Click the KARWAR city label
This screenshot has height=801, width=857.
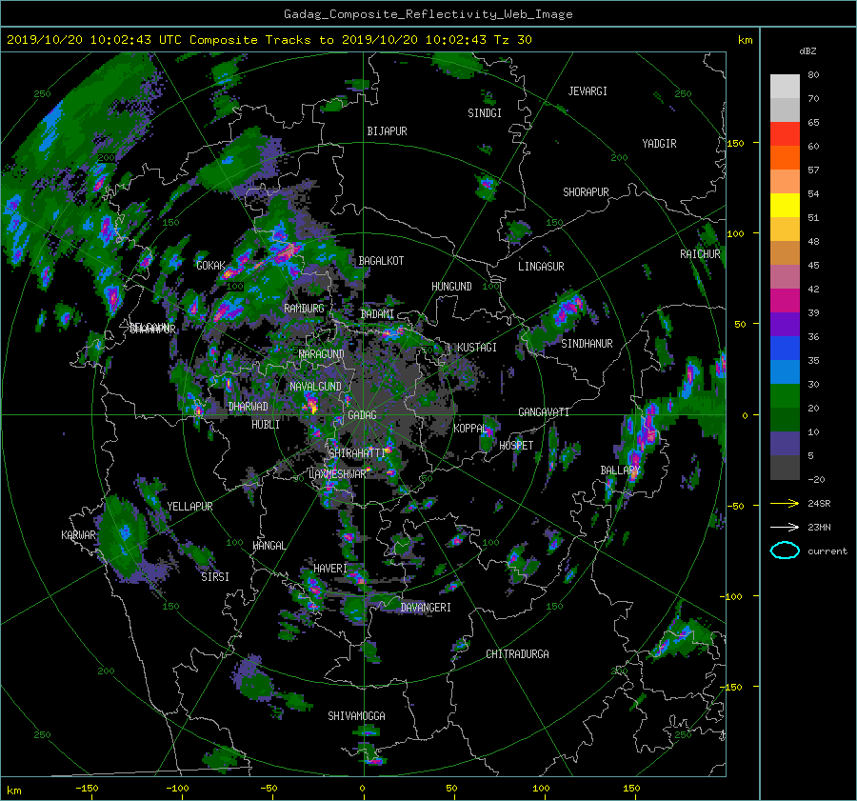point(78,534)
